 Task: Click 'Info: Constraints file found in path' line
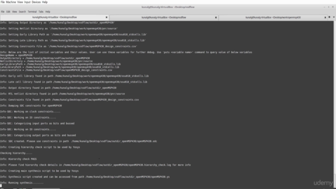(69, 100)
